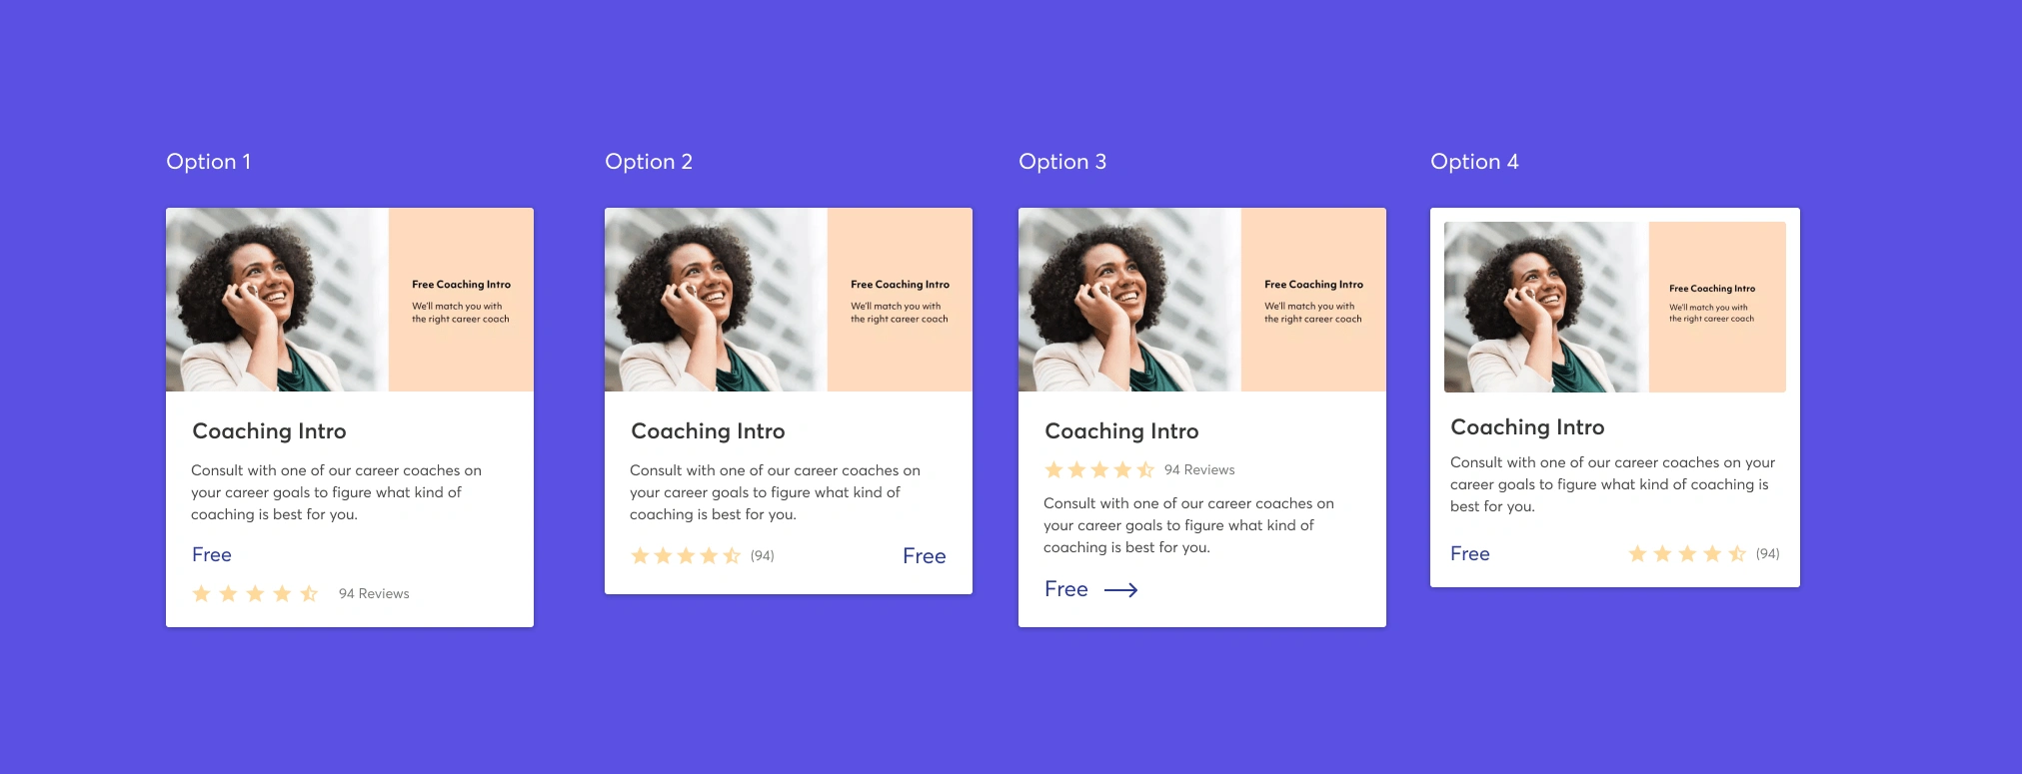The width and height of the screenshot is (2022, 774).
Task: Select the Coaching Intro title in Option 1
Action: coord(269,431)
